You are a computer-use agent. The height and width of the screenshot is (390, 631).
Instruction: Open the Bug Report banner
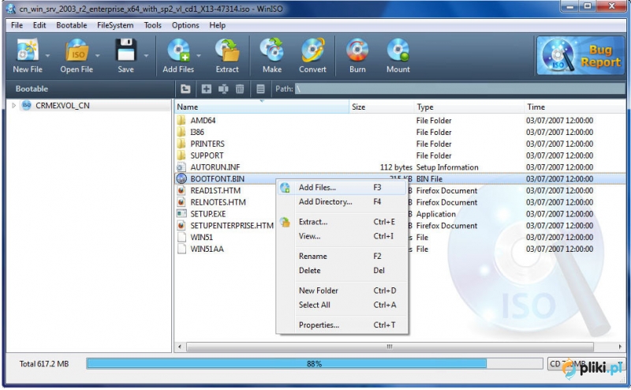click(x=581, y=55)
